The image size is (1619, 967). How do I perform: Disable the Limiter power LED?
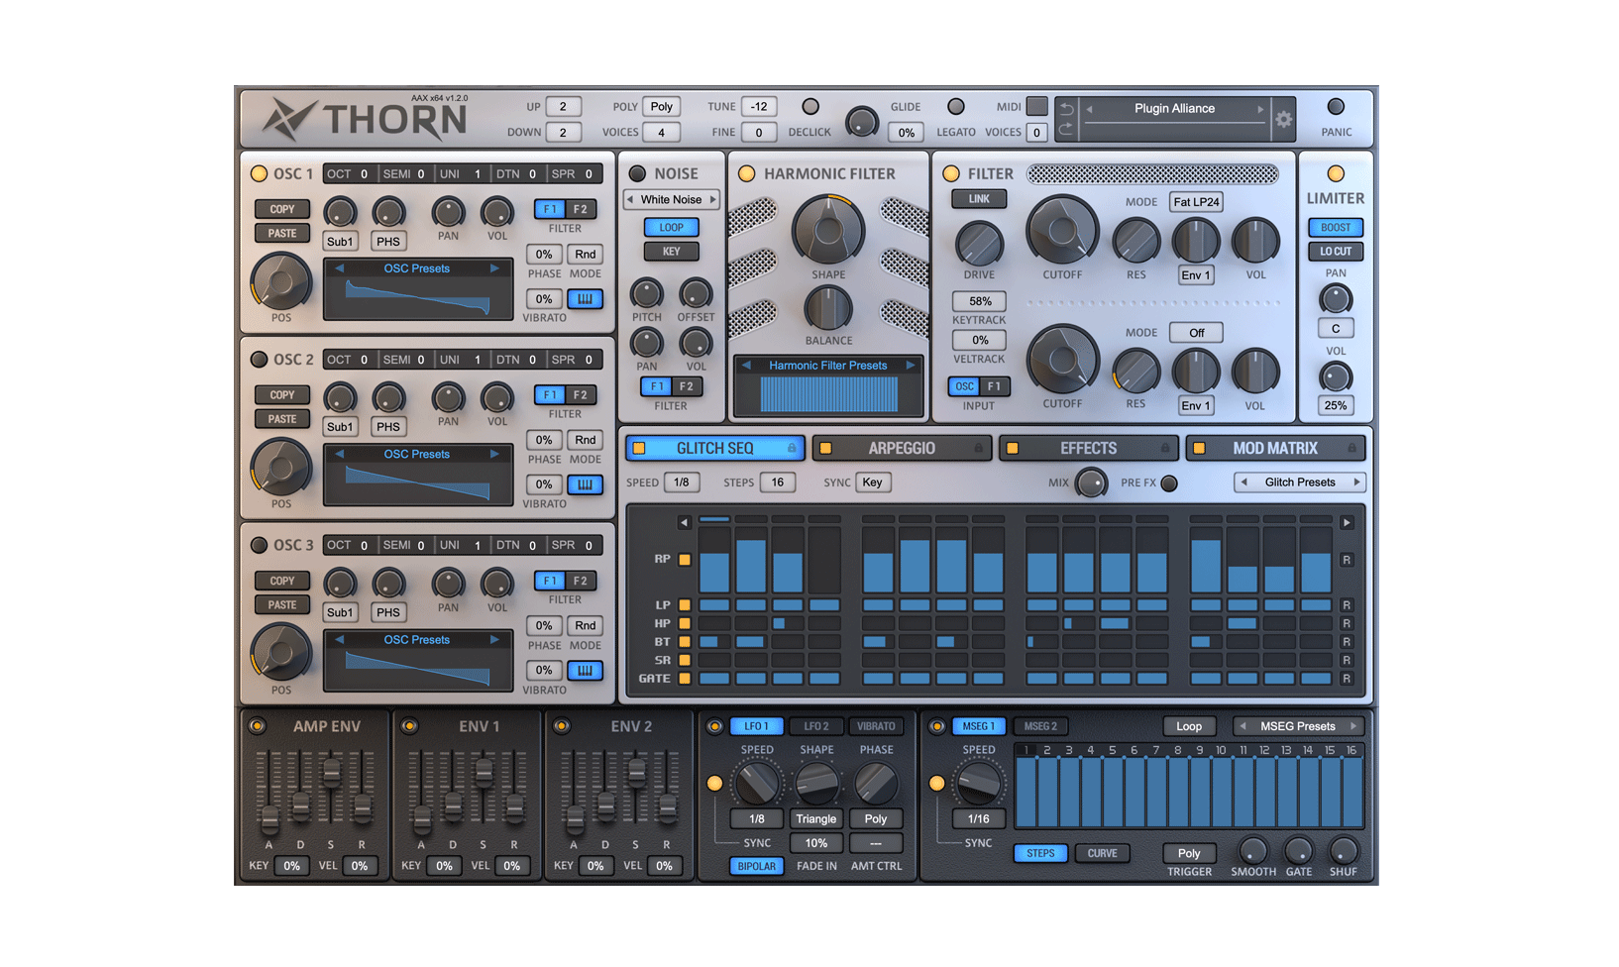click(1336, 173)
